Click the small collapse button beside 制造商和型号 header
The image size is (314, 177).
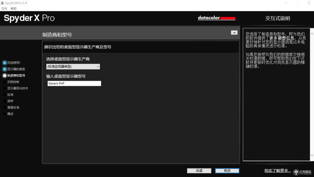(x=234, y=33)
